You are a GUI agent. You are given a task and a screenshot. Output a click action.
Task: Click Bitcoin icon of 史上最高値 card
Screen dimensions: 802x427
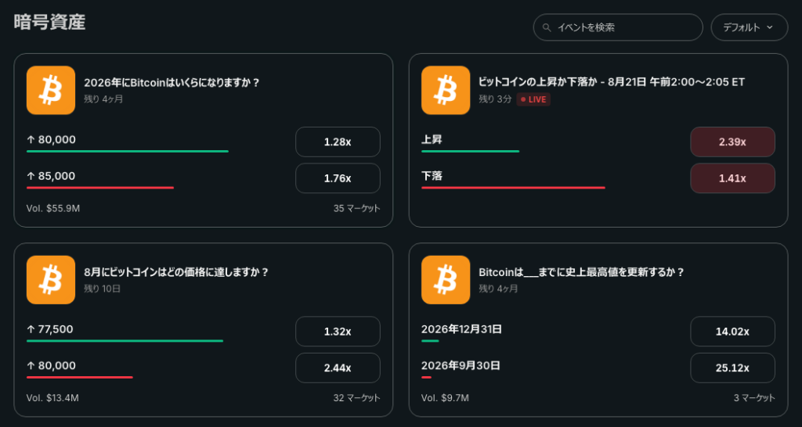tap(446, 280)
